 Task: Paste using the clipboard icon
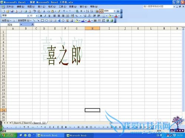tap(53, 11)
